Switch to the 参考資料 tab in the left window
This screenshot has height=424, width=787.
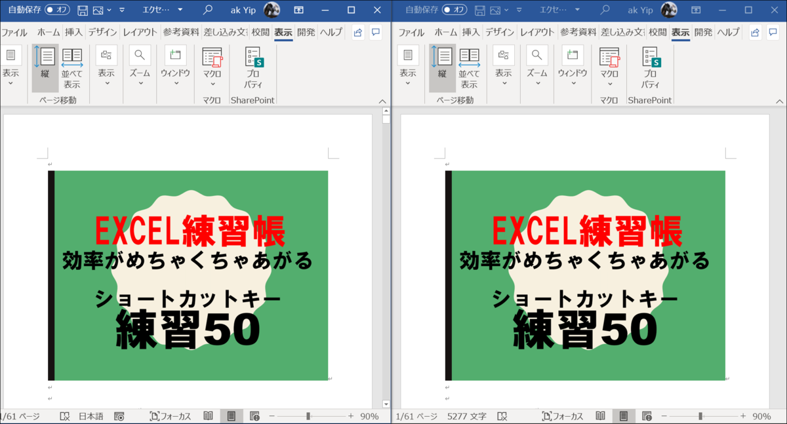[180, 32]
